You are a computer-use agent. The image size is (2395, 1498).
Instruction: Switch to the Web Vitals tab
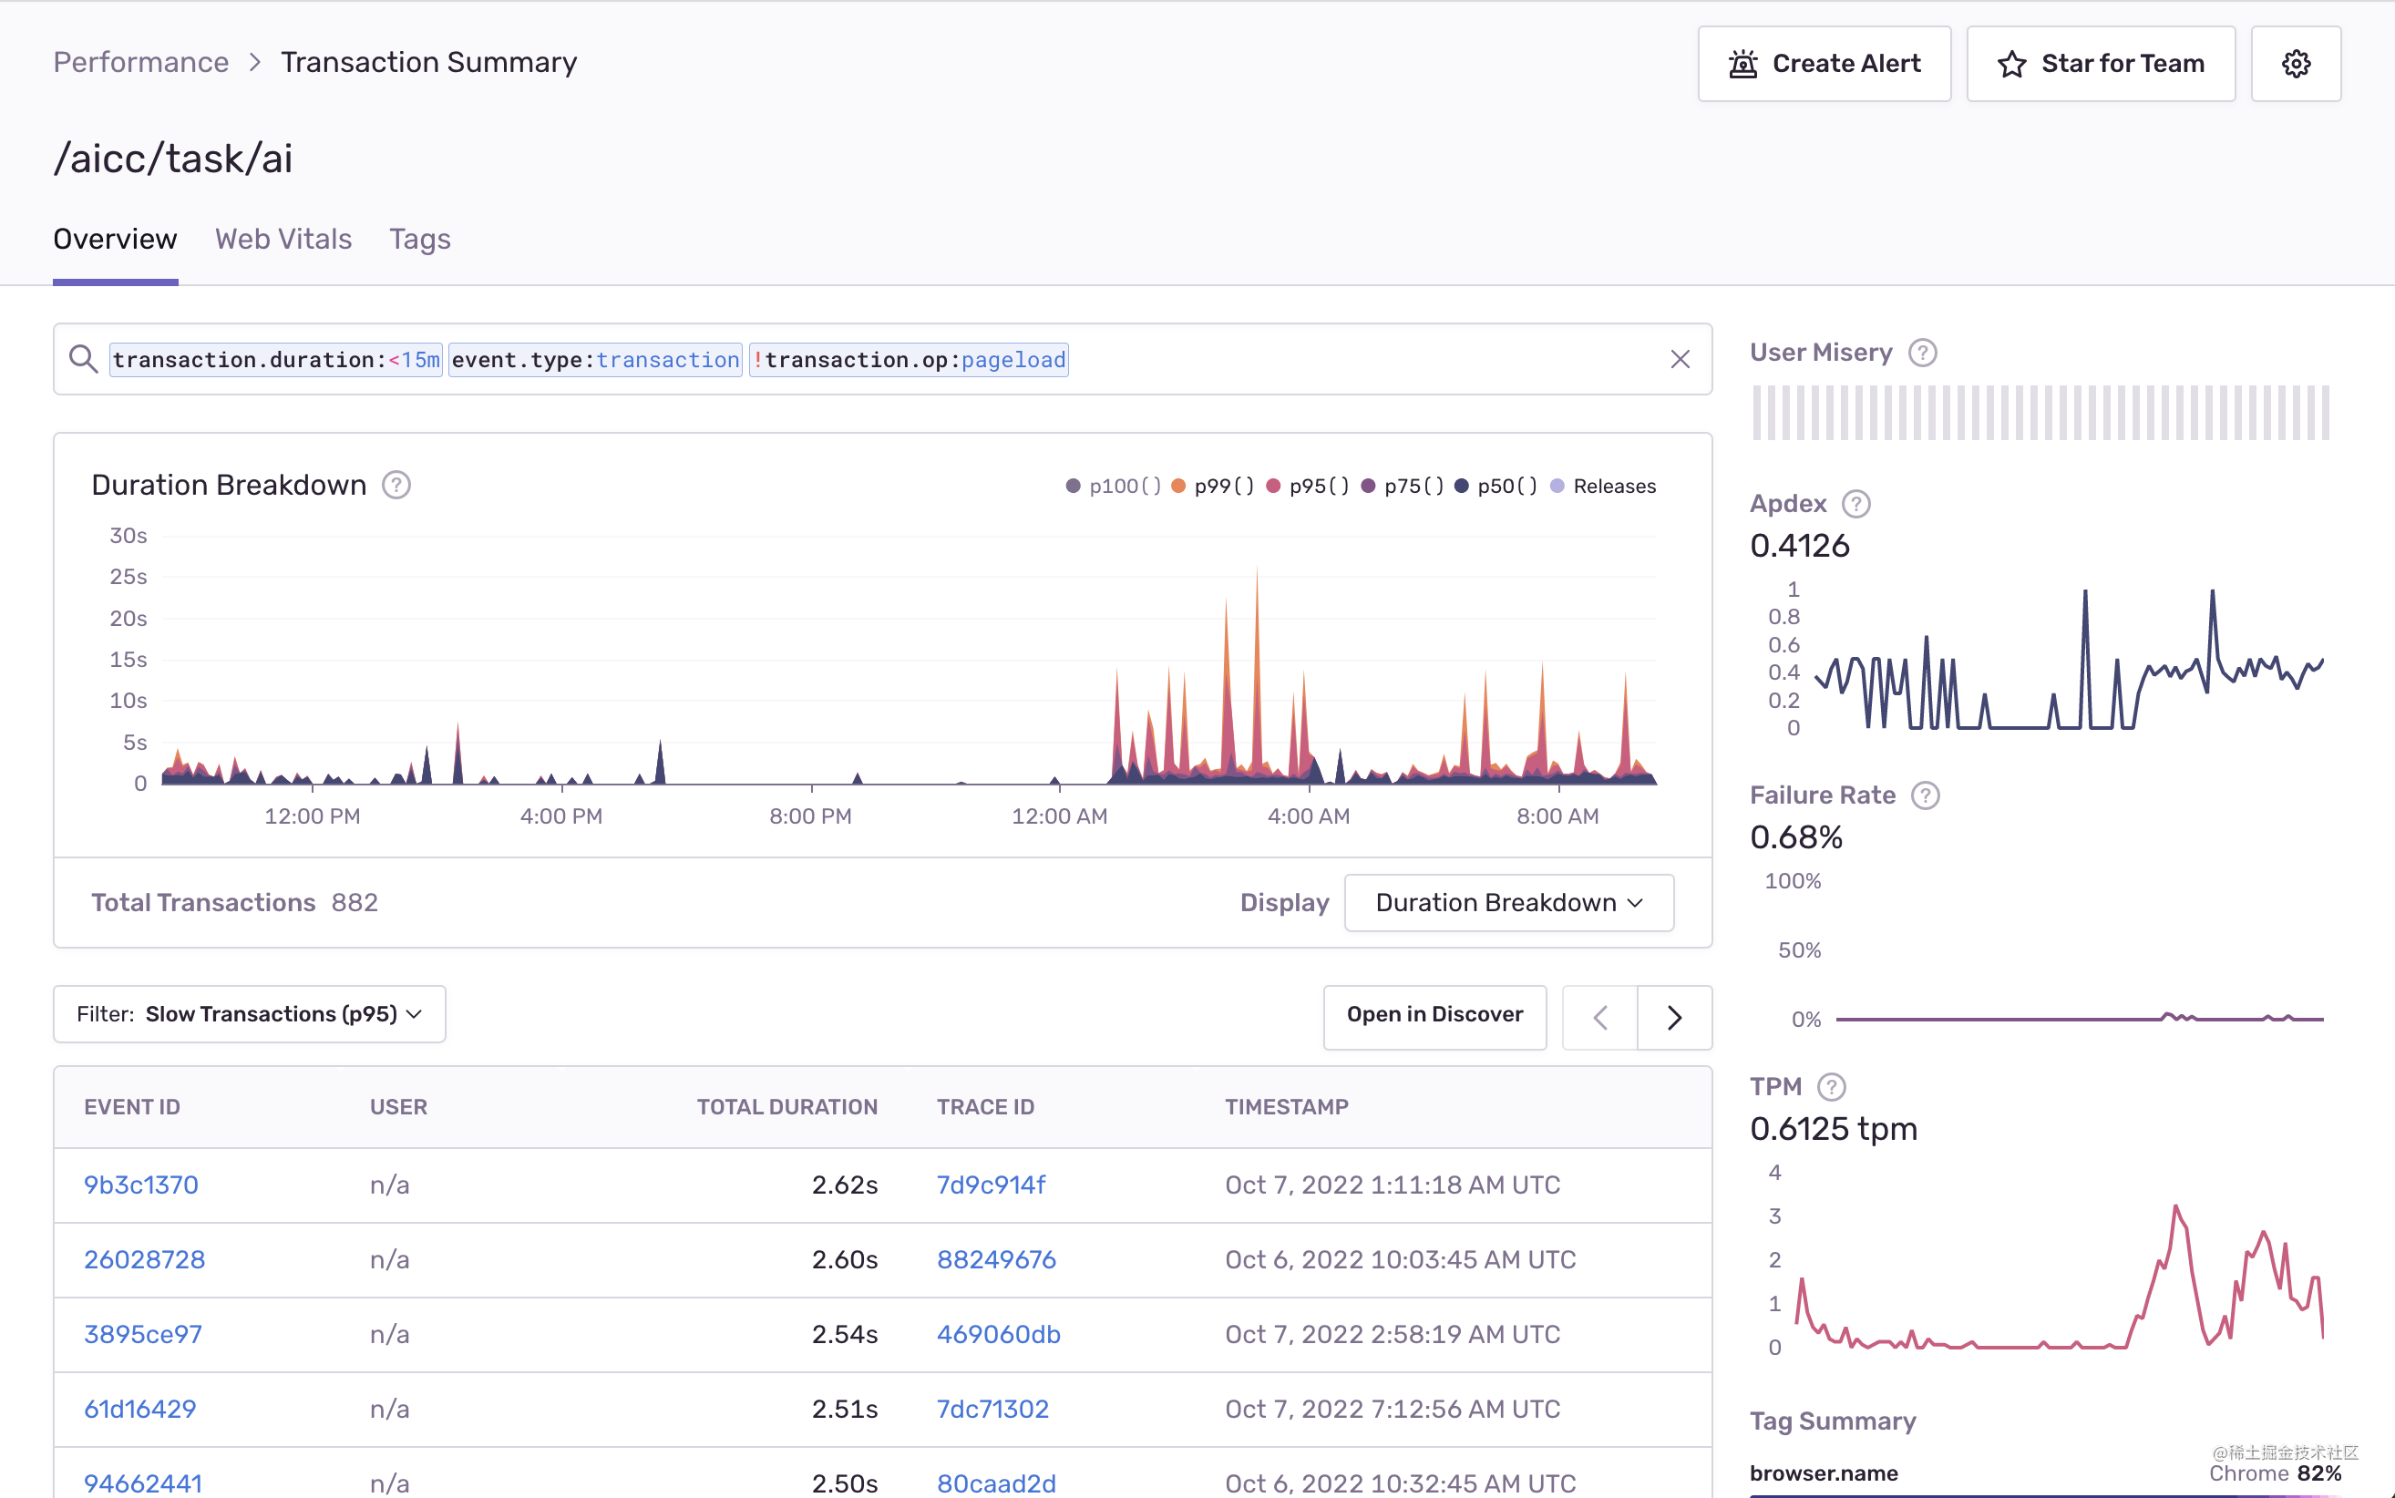pos(283,239)
